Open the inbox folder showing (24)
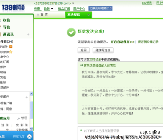Viewport: 163px width, 140px height. (x=6, y=42)
